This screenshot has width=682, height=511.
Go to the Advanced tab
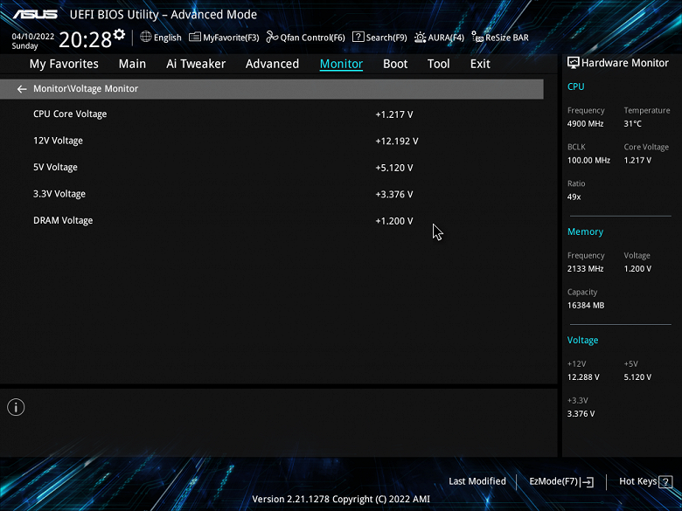(x=272, y=64)
